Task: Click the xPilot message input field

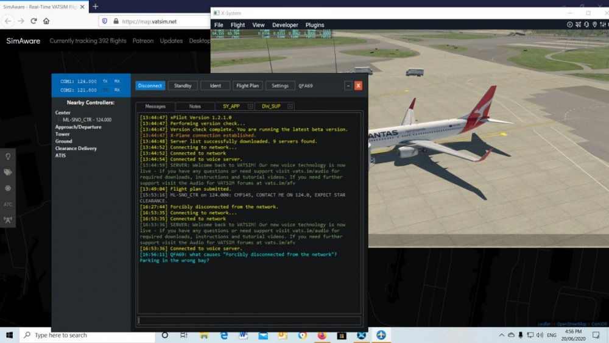Action: 249,320
